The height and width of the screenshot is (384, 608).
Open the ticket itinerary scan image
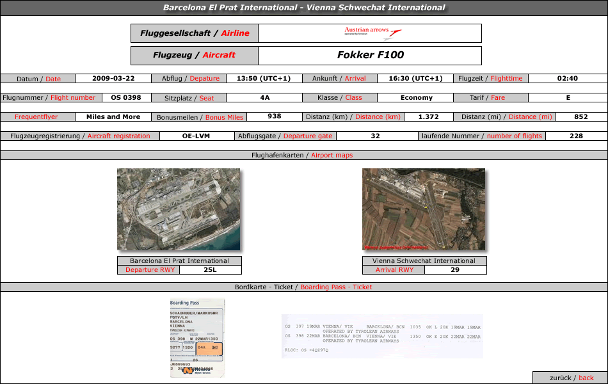tap(382, 336)
